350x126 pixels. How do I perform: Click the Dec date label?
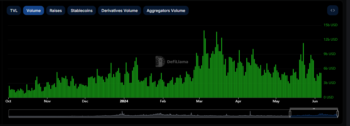tap(85, 101)
